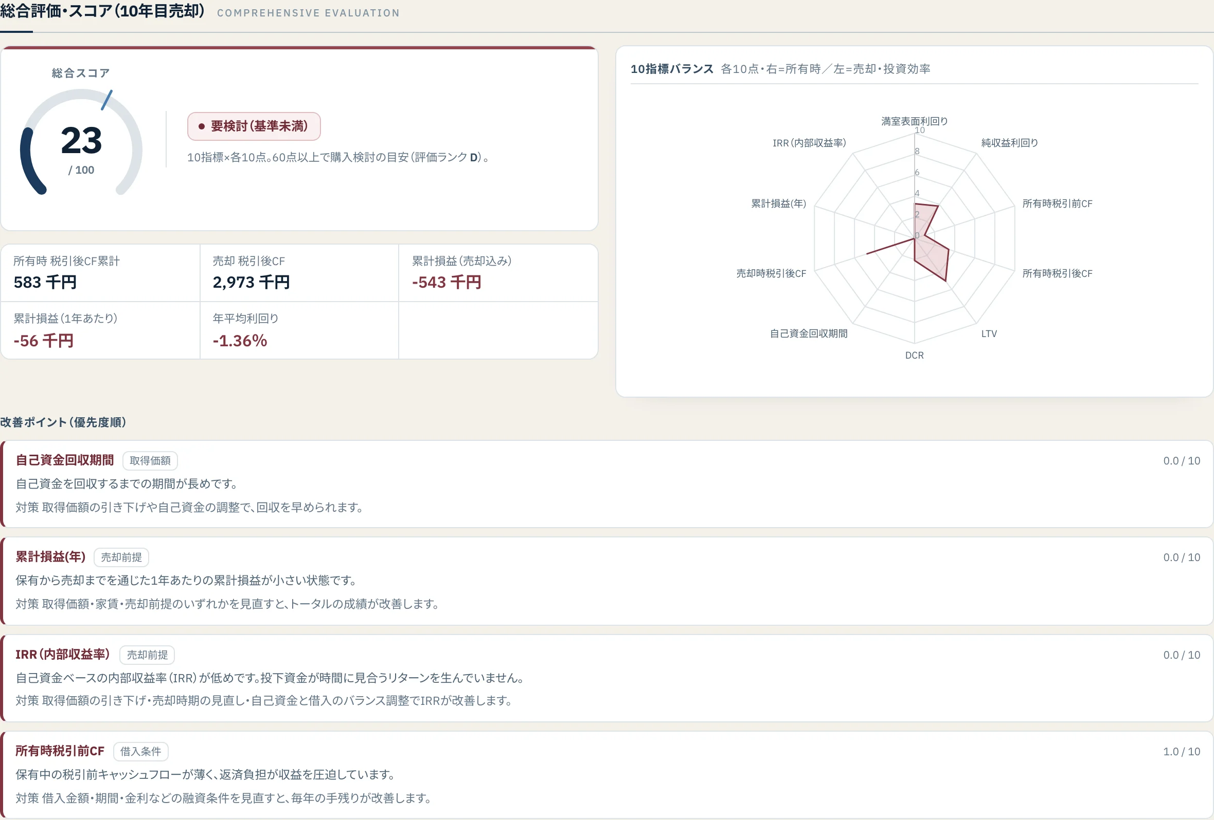Image resolution: width=1214 pixels, height=820 pixels.
Task: Select the 累計損益(1年あたり) value -56 千円
Action: 43,341
